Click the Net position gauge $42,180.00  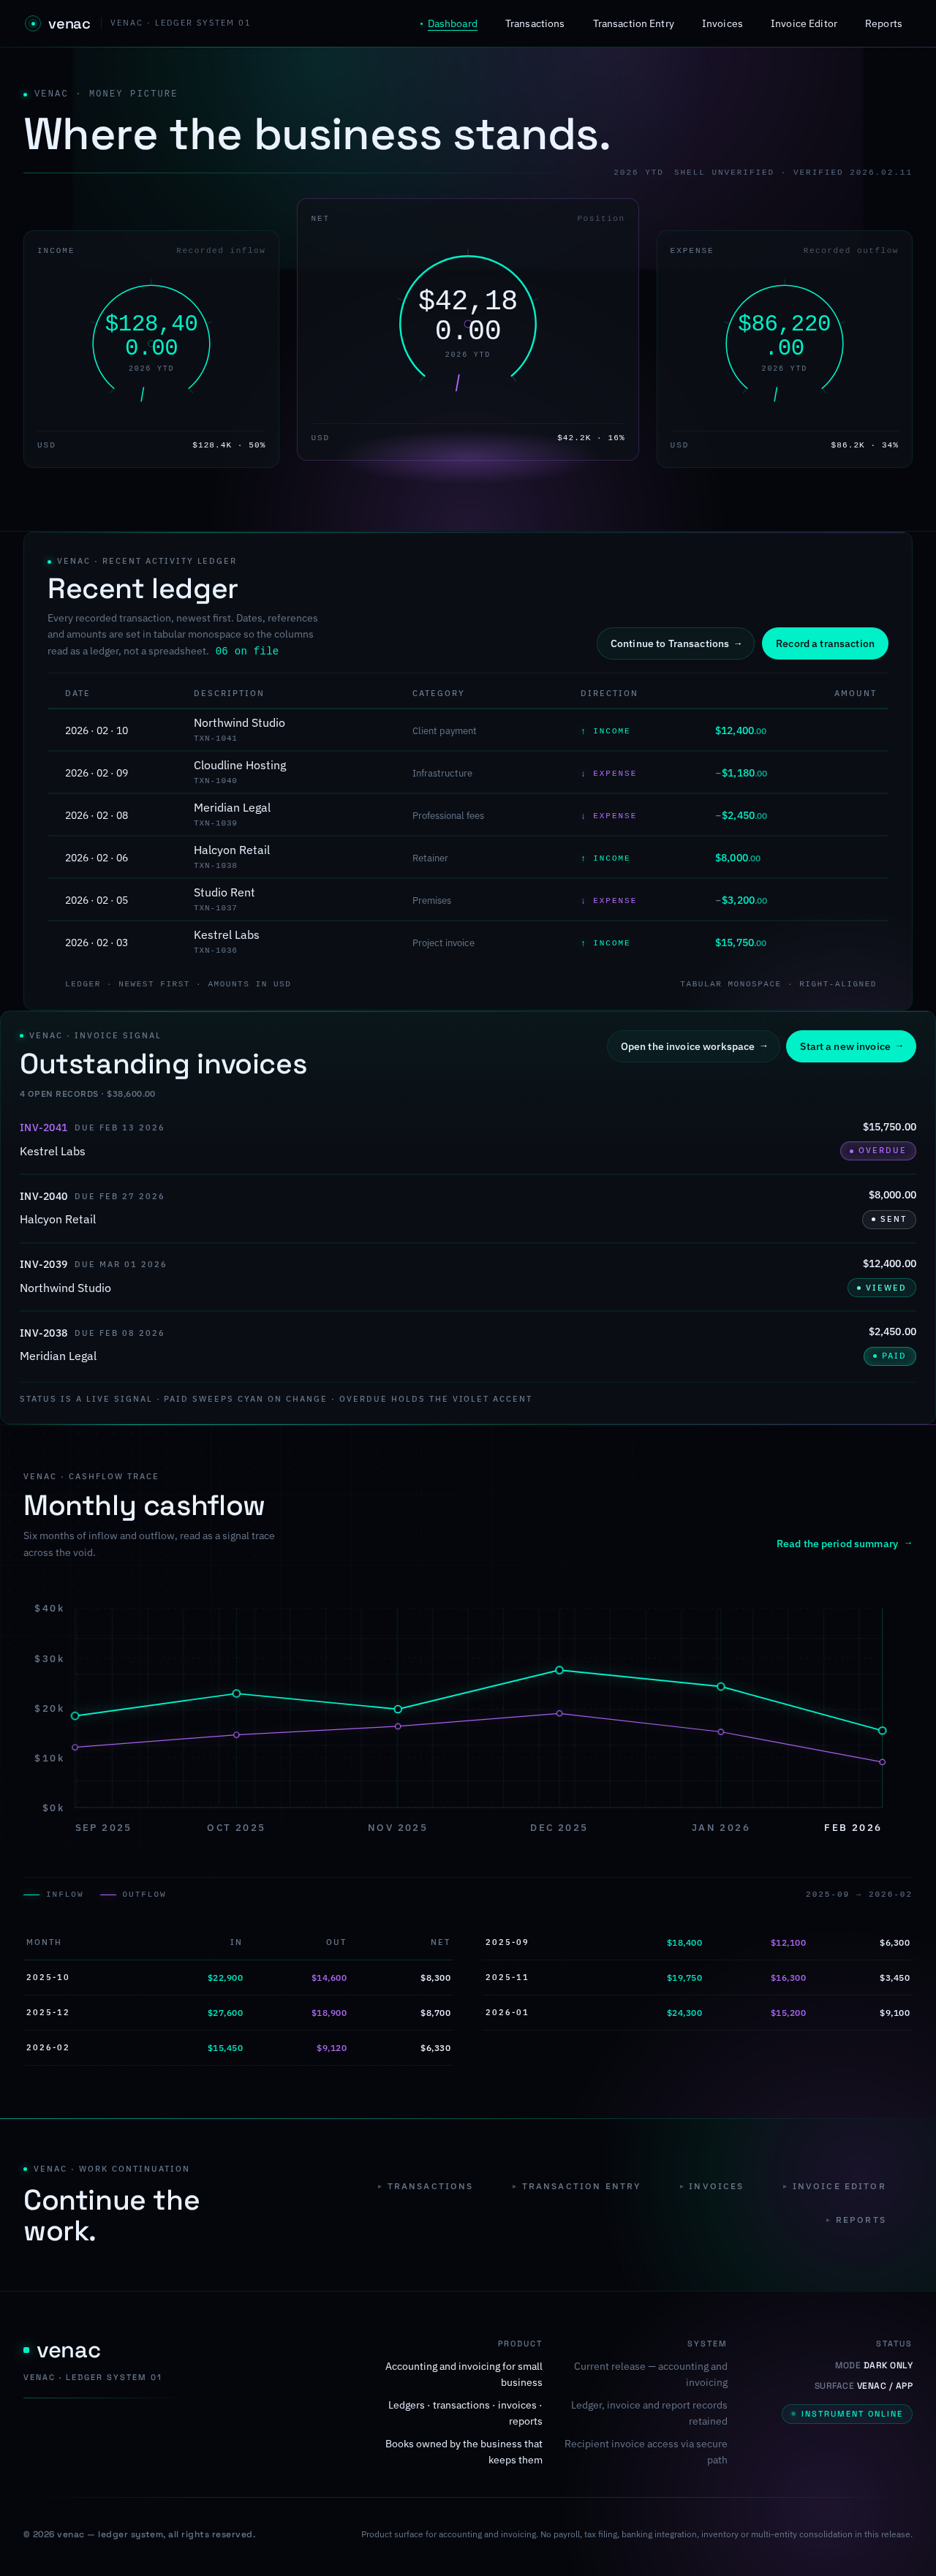[x=468, y=315]
